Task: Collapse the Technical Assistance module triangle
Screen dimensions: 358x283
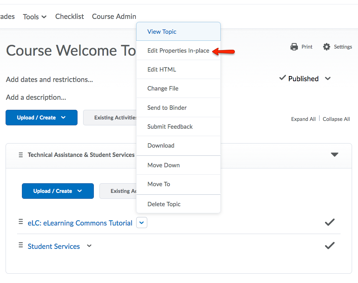Action: (x=335, y=155)
